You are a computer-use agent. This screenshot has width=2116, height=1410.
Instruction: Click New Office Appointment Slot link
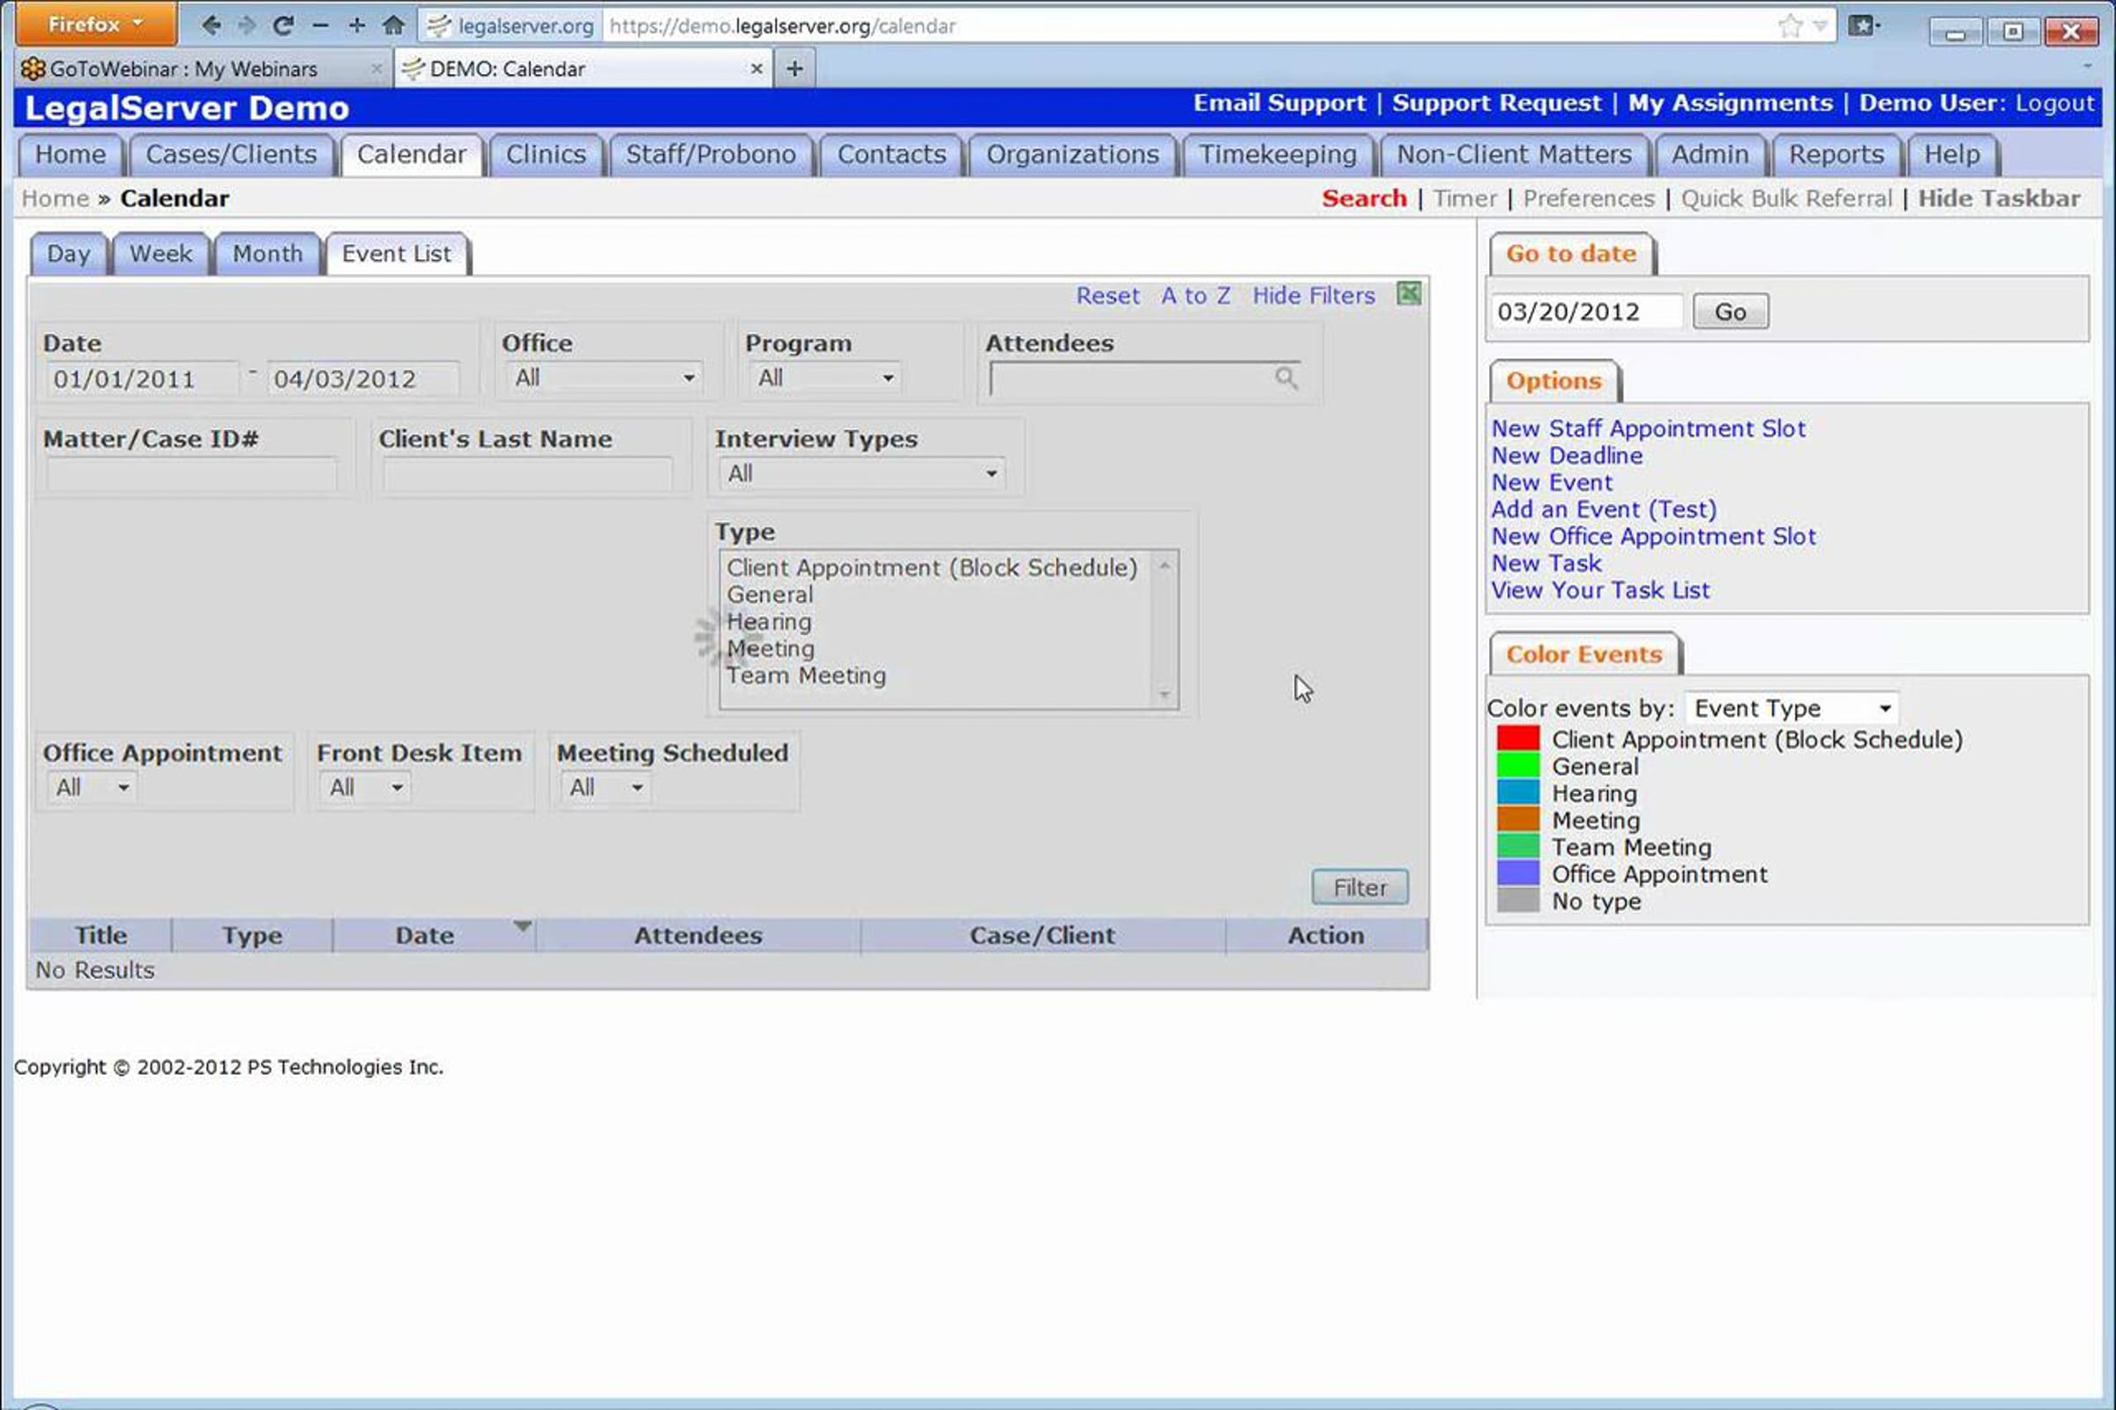pos(1654,537)
